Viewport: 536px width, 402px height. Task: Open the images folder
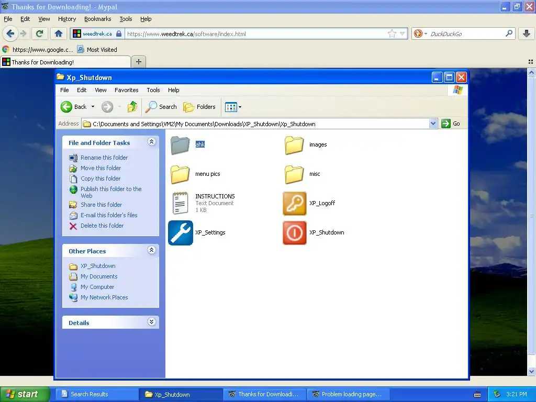click(294, 145)
